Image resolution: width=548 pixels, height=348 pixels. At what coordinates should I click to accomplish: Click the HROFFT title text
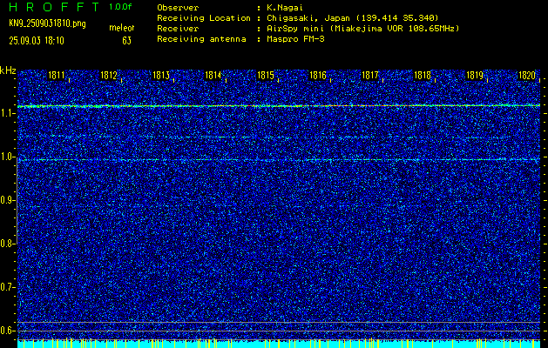tap(55, 7)
